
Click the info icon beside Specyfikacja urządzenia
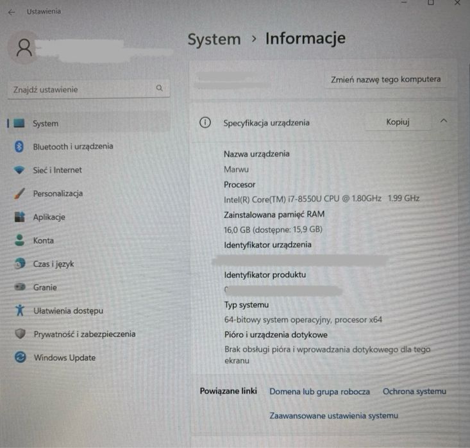point(205,122)
